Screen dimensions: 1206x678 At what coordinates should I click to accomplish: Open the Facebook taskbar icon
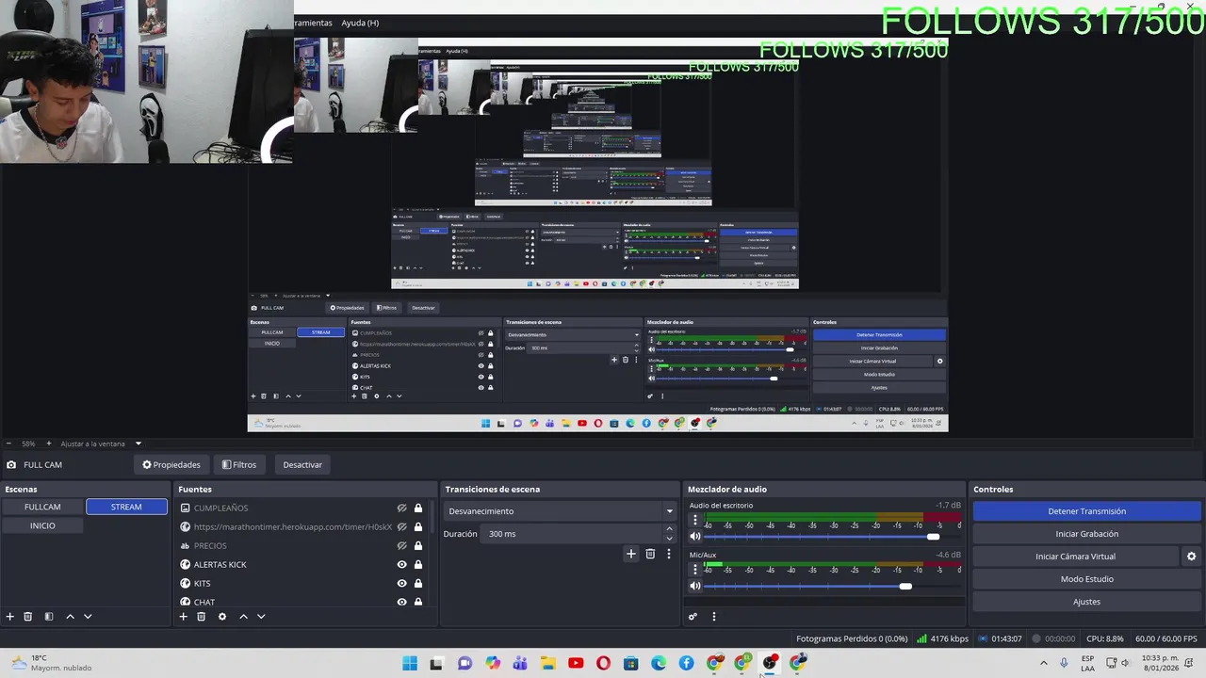click(686, 663)
